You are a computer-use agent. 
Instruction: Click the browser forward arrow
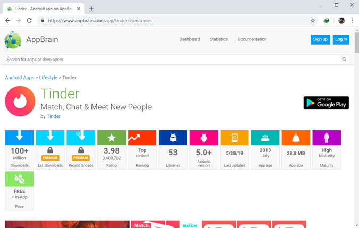tap(18, 21)
